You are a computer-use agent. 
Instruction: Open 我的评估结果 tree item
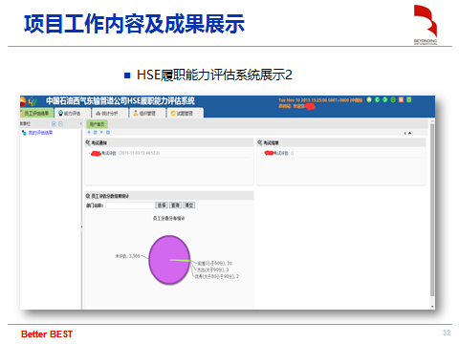coord(40,133)
